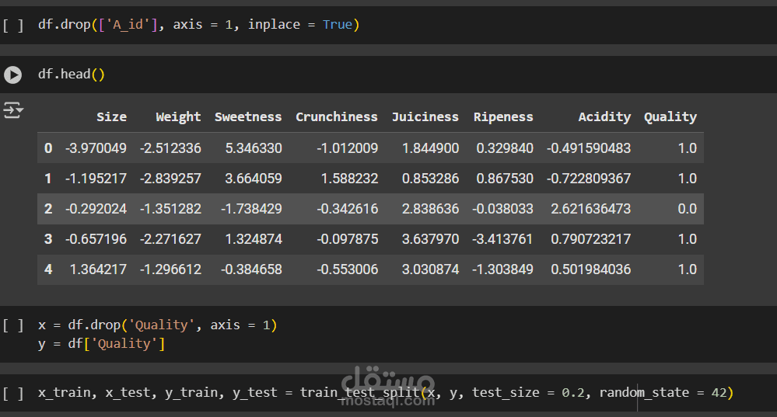
Task: Click the Ripeness value 0.867530
Action: pos(505,178)
